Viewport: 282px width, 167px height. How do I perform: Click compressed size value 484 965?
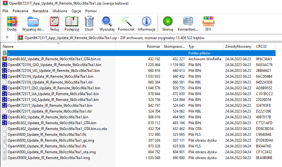(179, 117)
